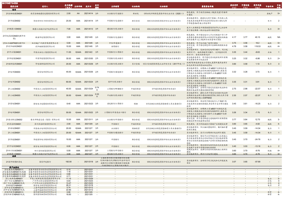Select the credit spread value 119.53

pyautogui.click(x=257, y=46)
